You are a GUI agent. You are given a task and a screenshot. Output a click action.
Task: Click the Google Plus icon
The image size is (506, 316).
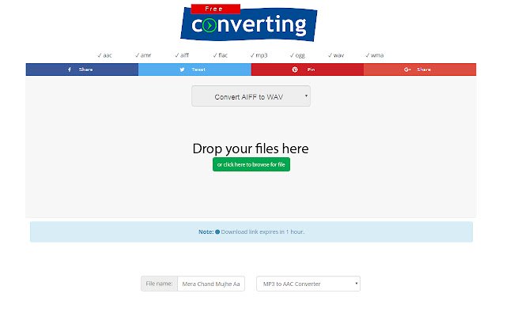pyautogui.click(x=407, y=70)
